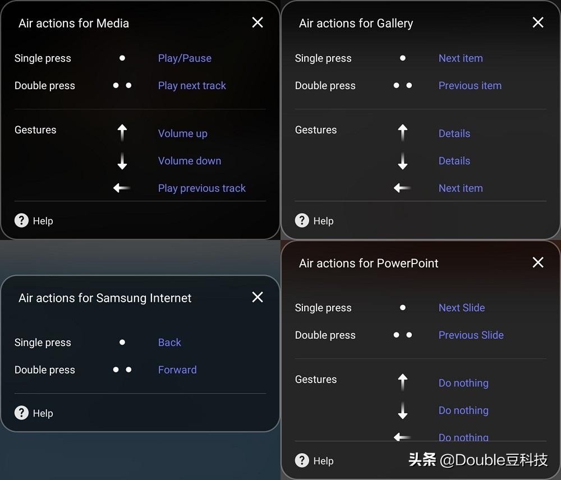Select the Play previous track gesture
Image resolution: width=561 pixels, height=480 pixels.
202,188
